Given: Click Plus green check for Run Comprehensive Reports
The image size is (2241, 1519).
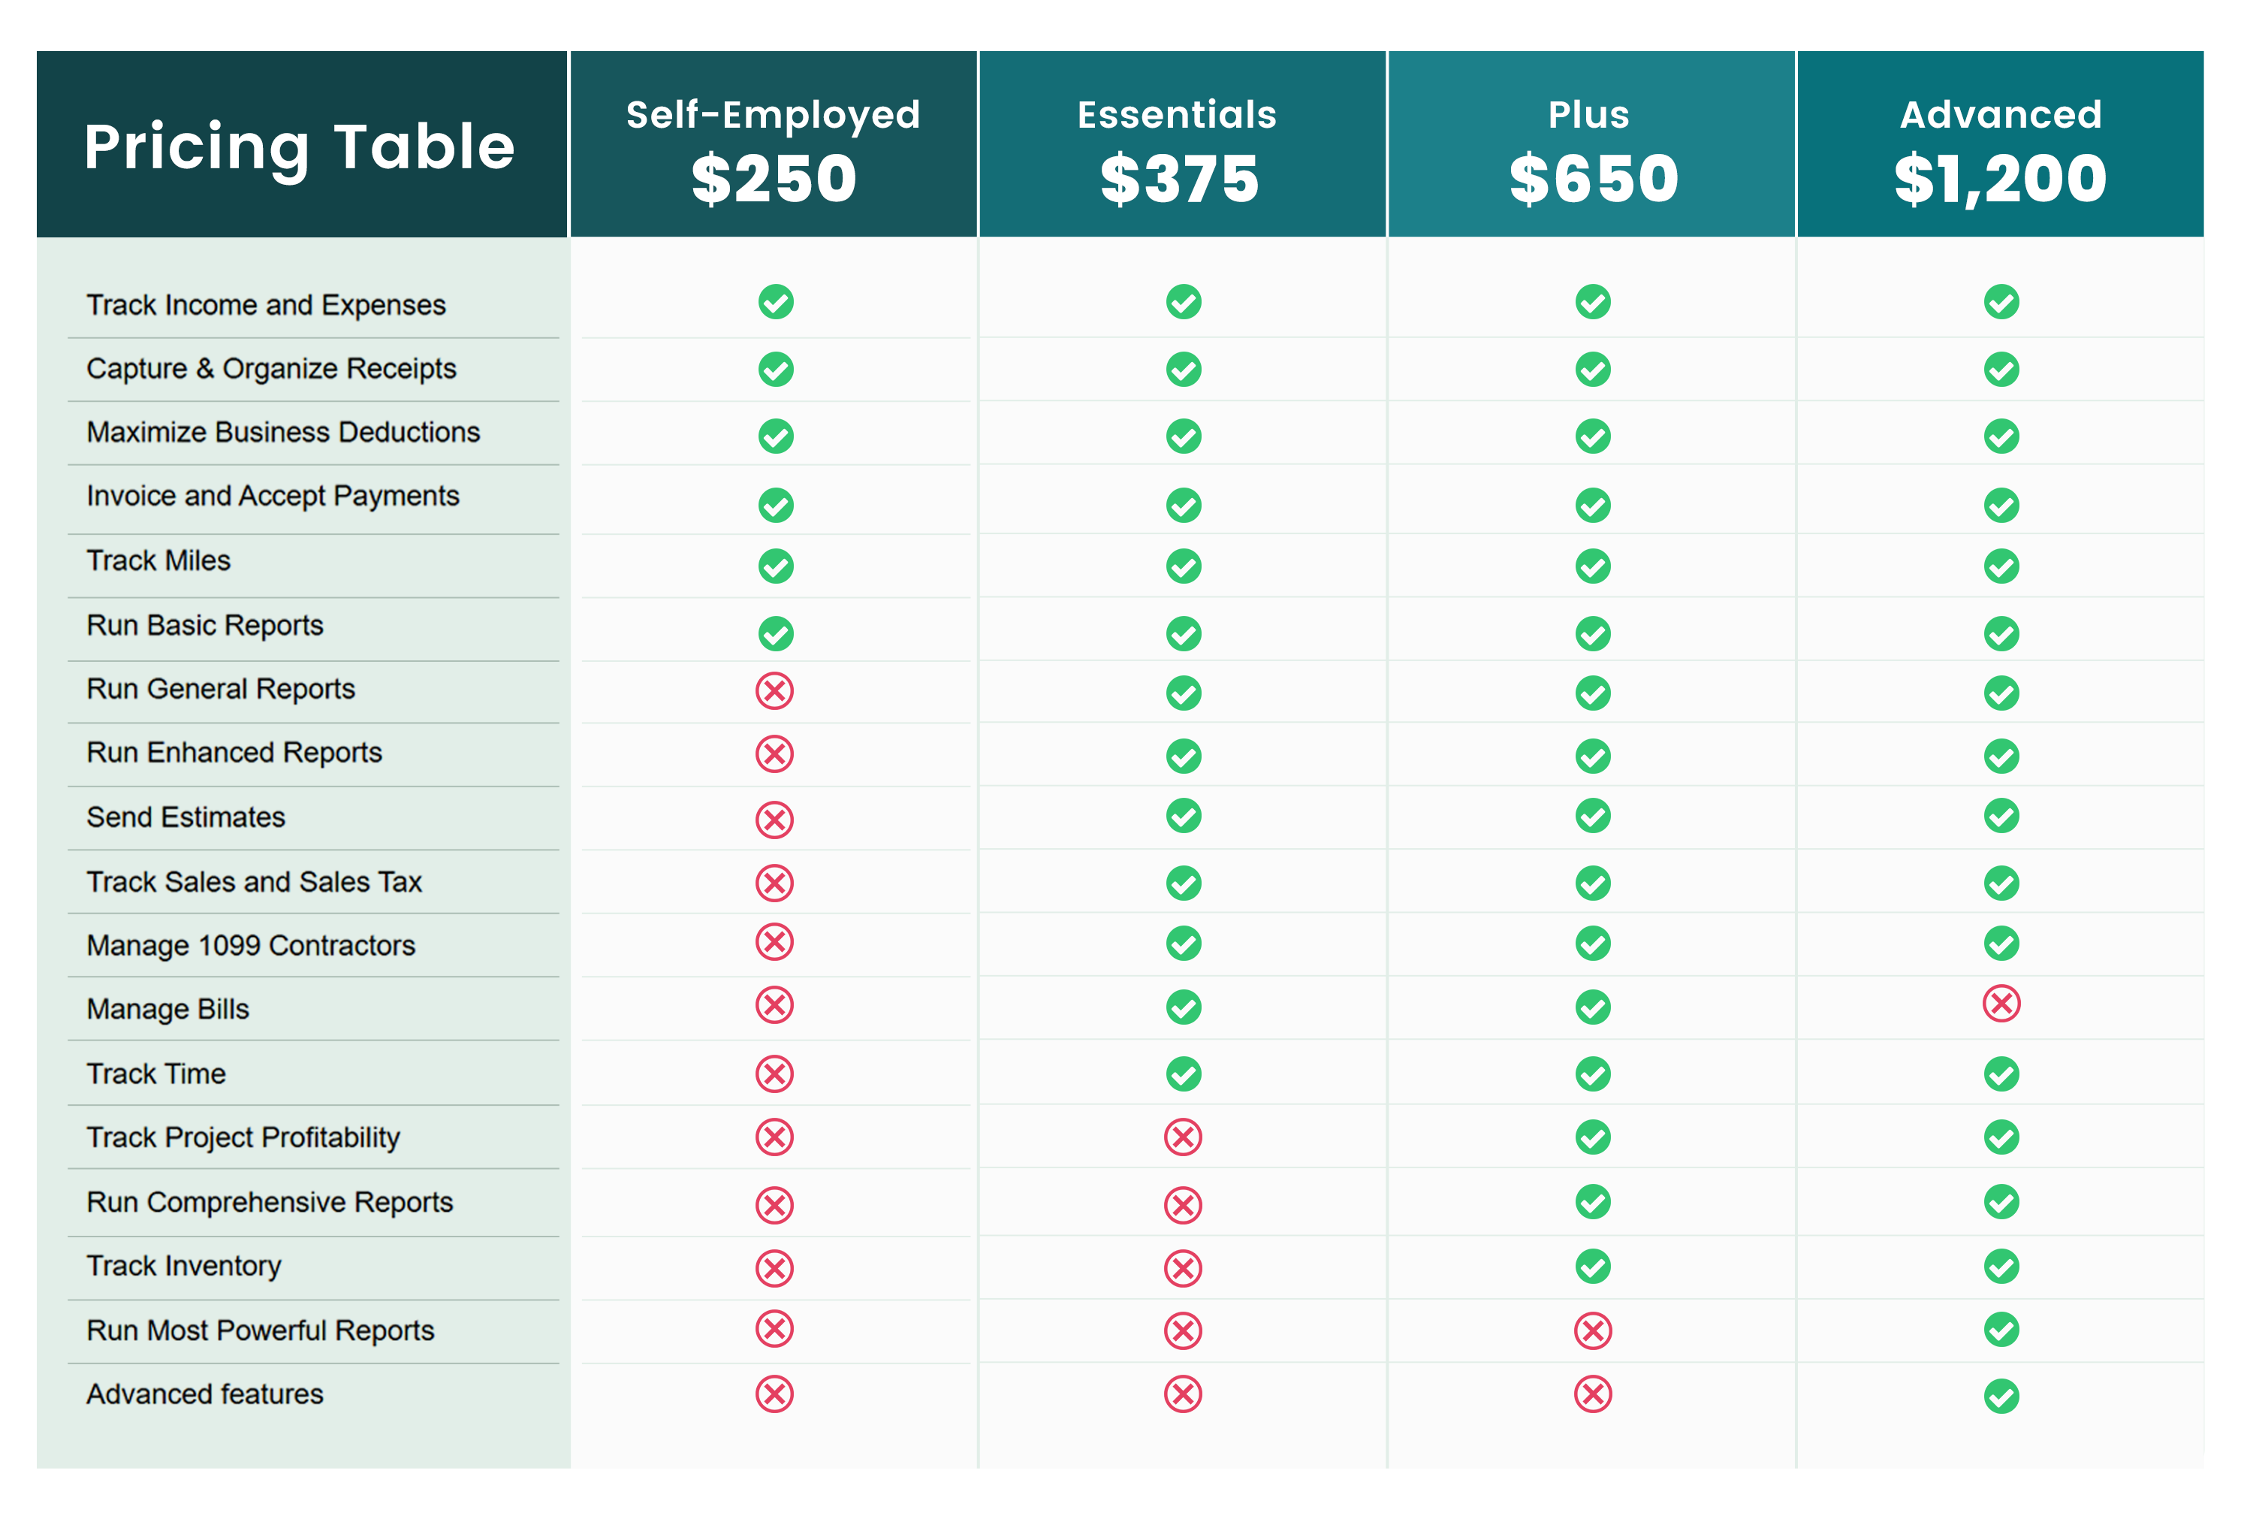Looking at the screenshot, I should point(1592,1202).
